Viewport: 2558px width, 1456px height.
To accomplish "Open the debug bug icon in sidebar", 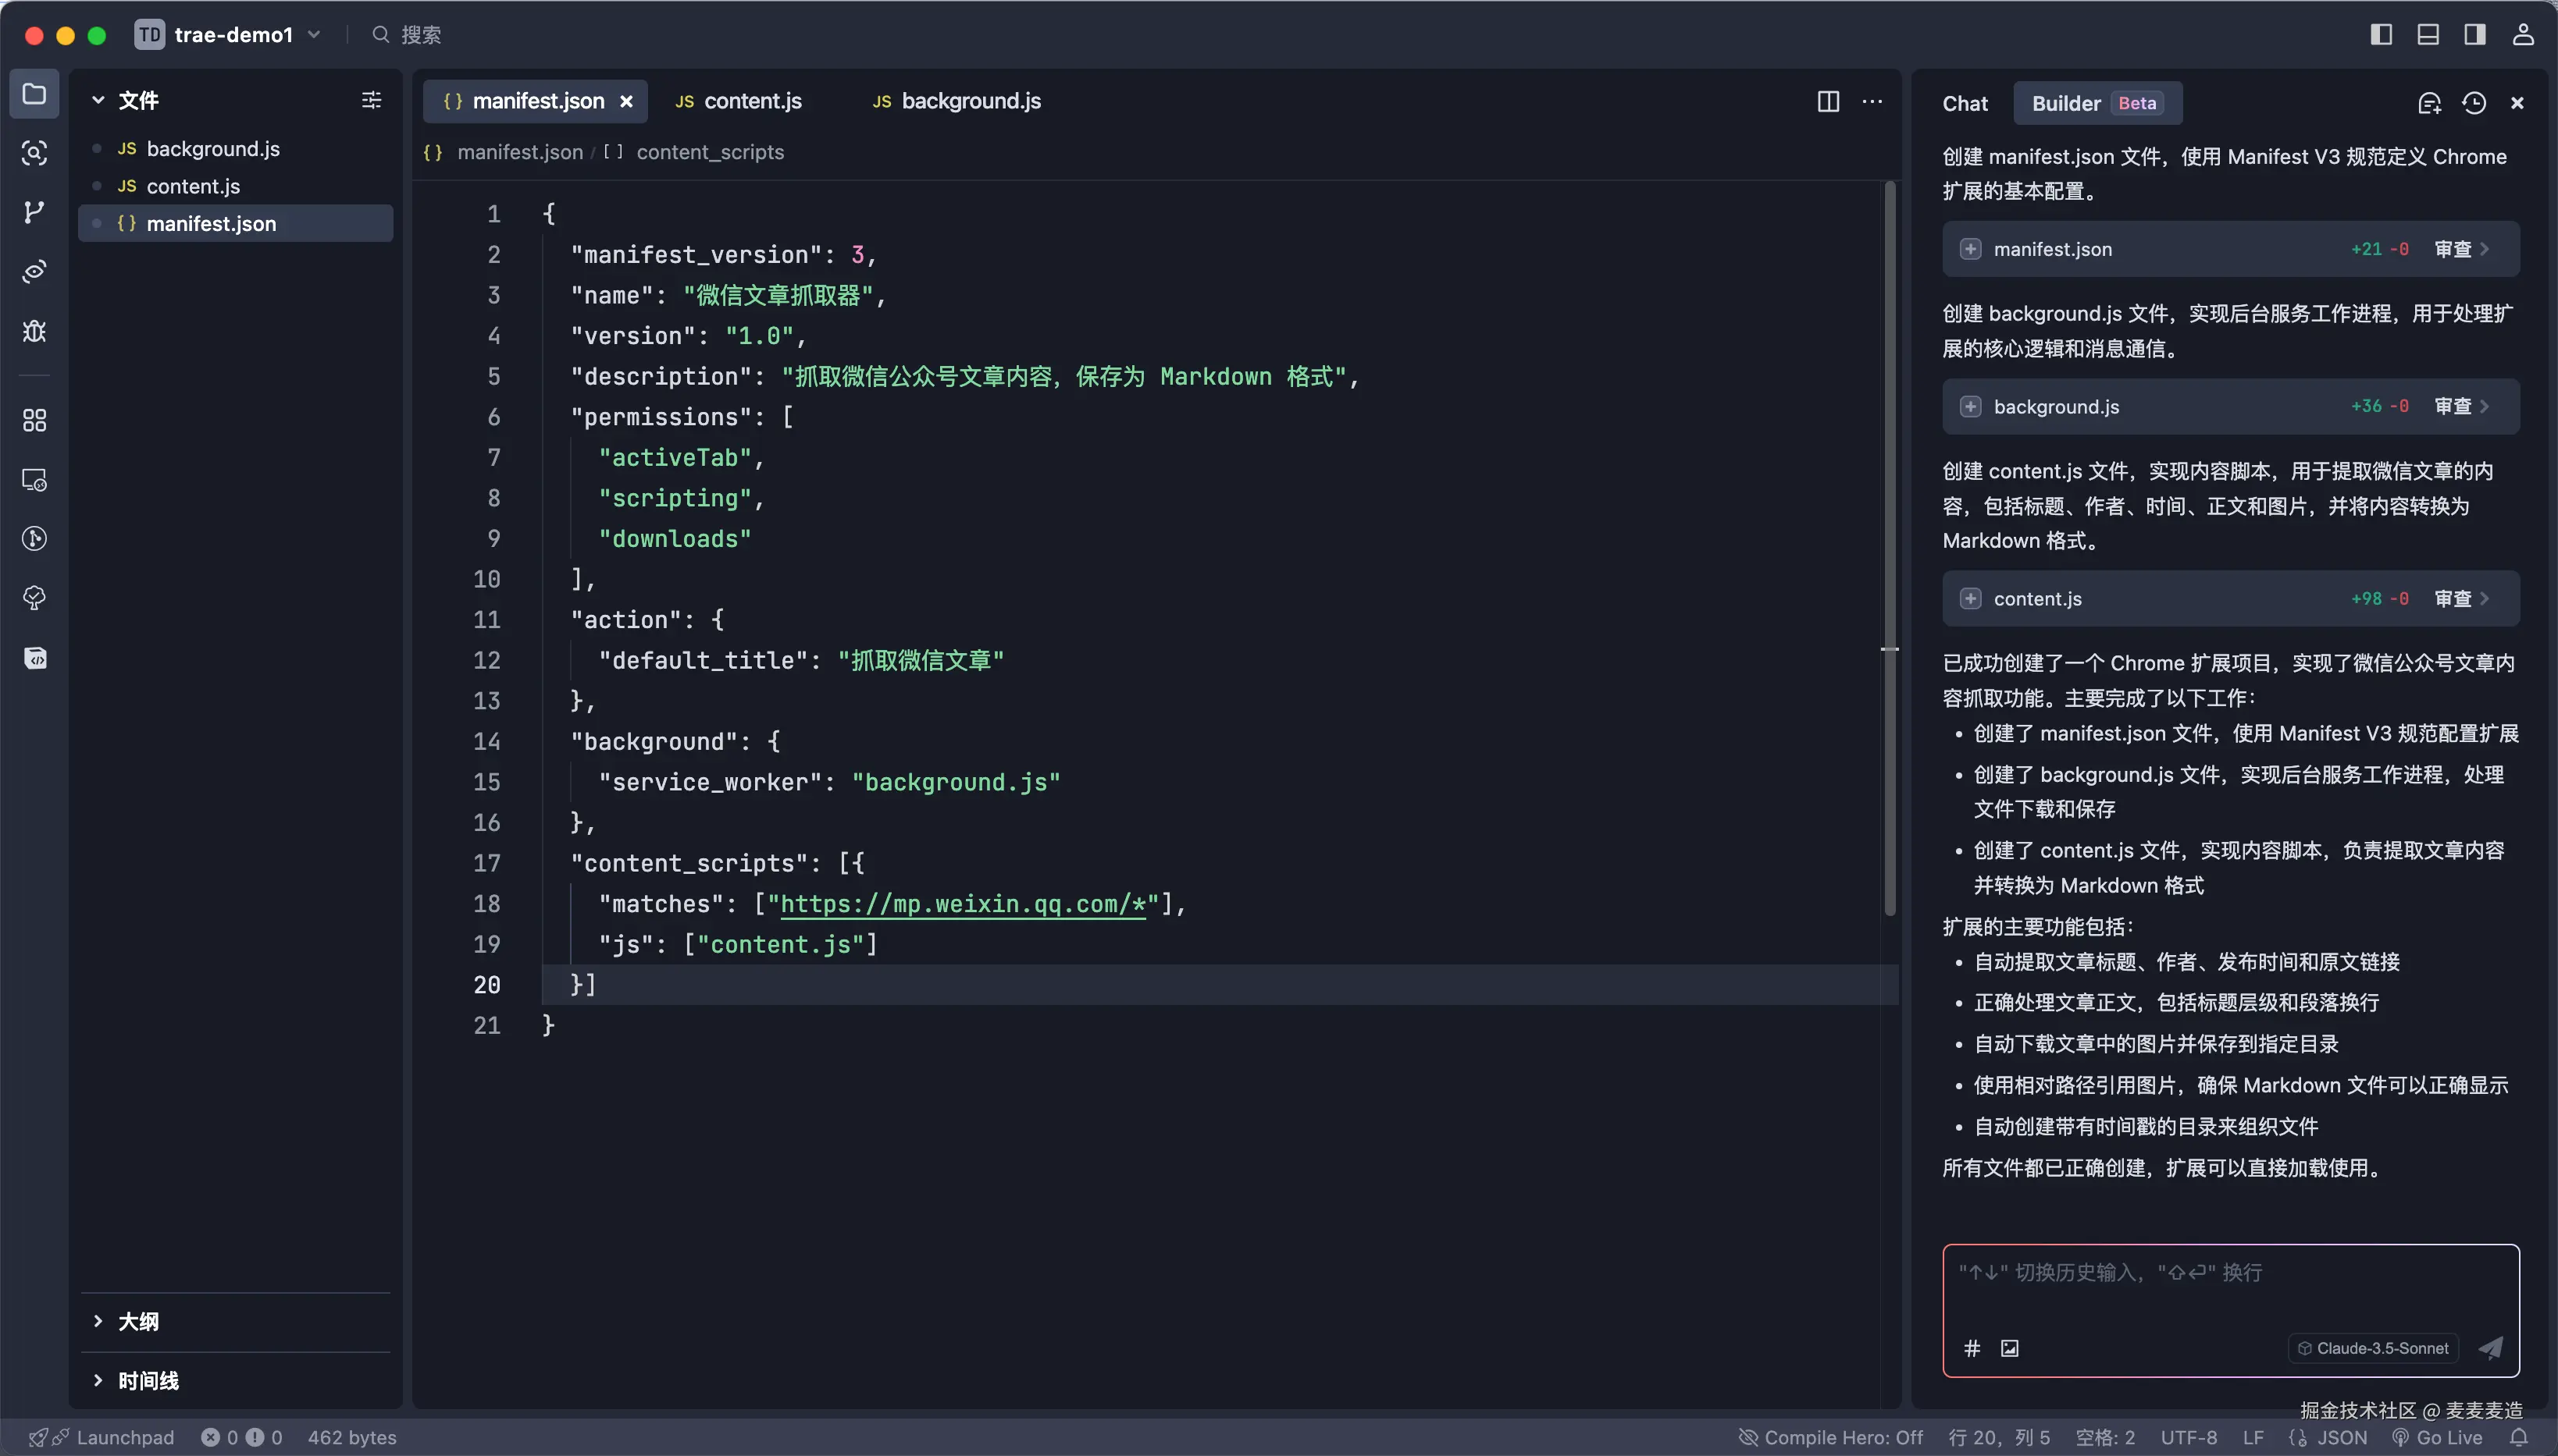I will pyautogui.click(x=34, y=331).
